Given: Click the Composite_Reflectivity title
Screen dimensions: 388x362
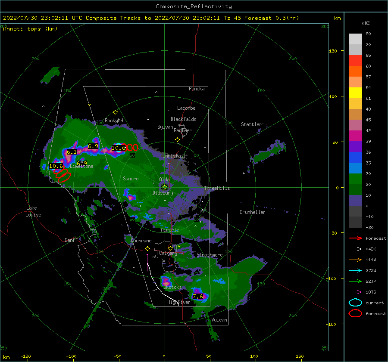Looking at the screenshot, I should [x=194, y=6].
